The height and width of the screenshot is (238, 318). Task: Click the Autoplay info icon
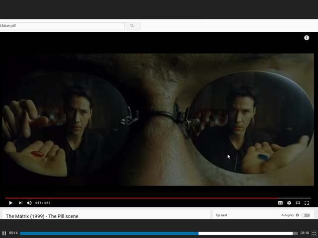(297, 215)
